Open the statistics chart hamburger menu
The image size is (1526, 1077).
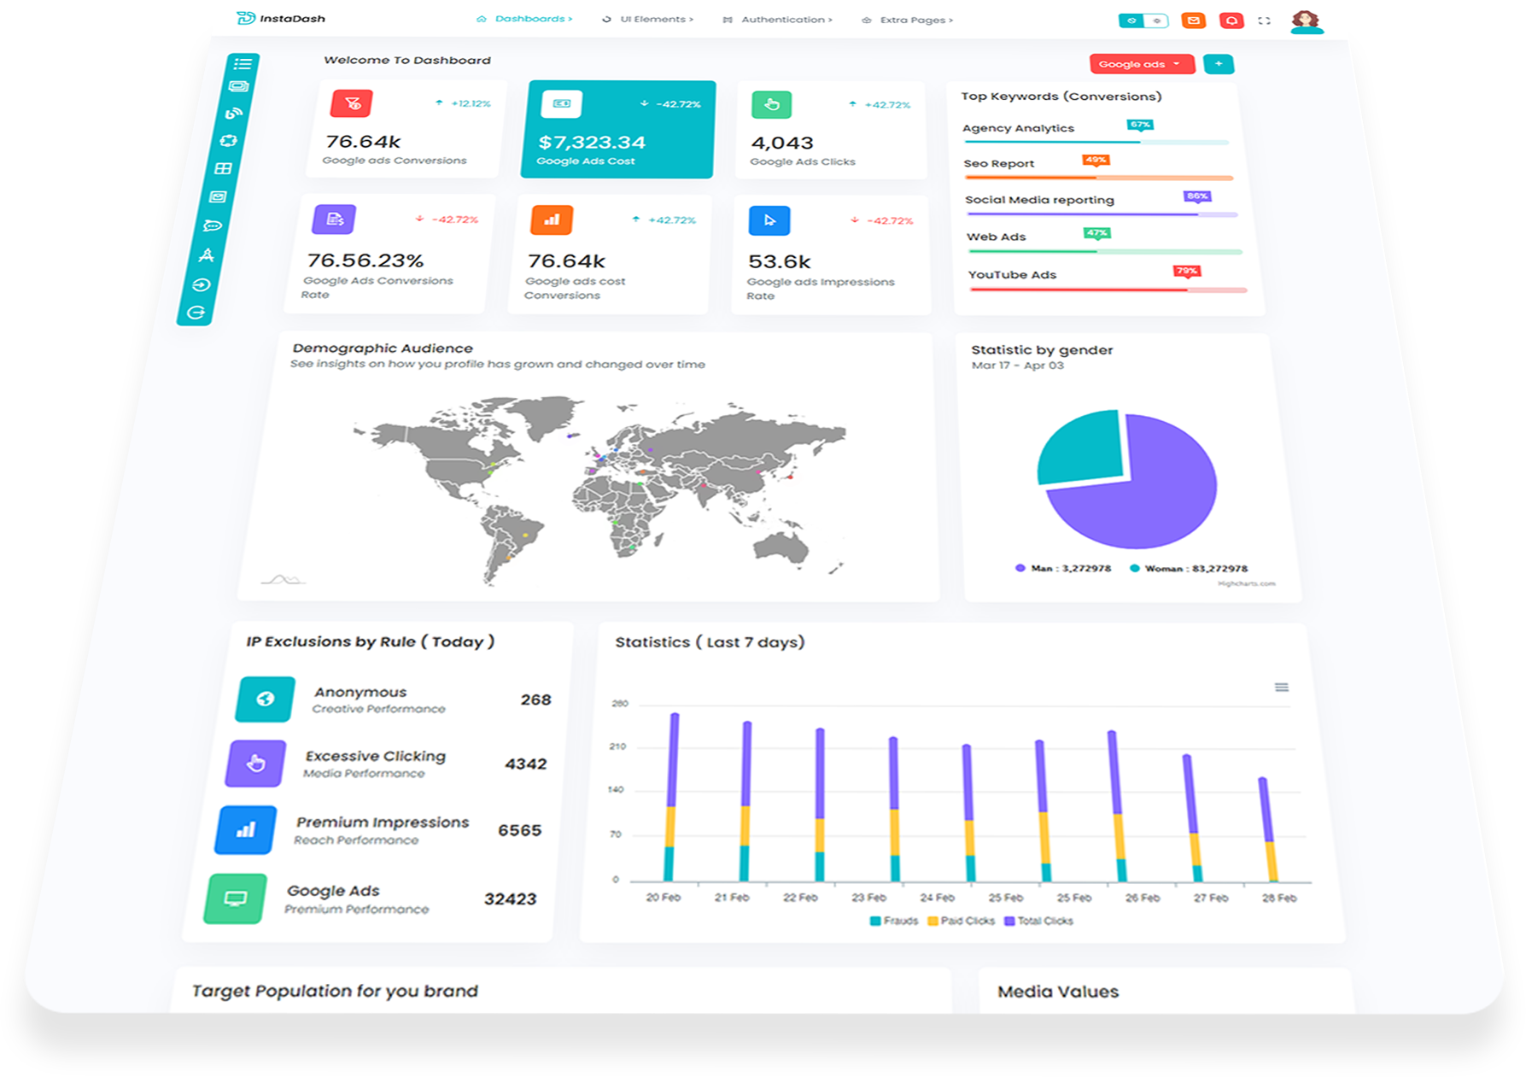pos(1281,688)
